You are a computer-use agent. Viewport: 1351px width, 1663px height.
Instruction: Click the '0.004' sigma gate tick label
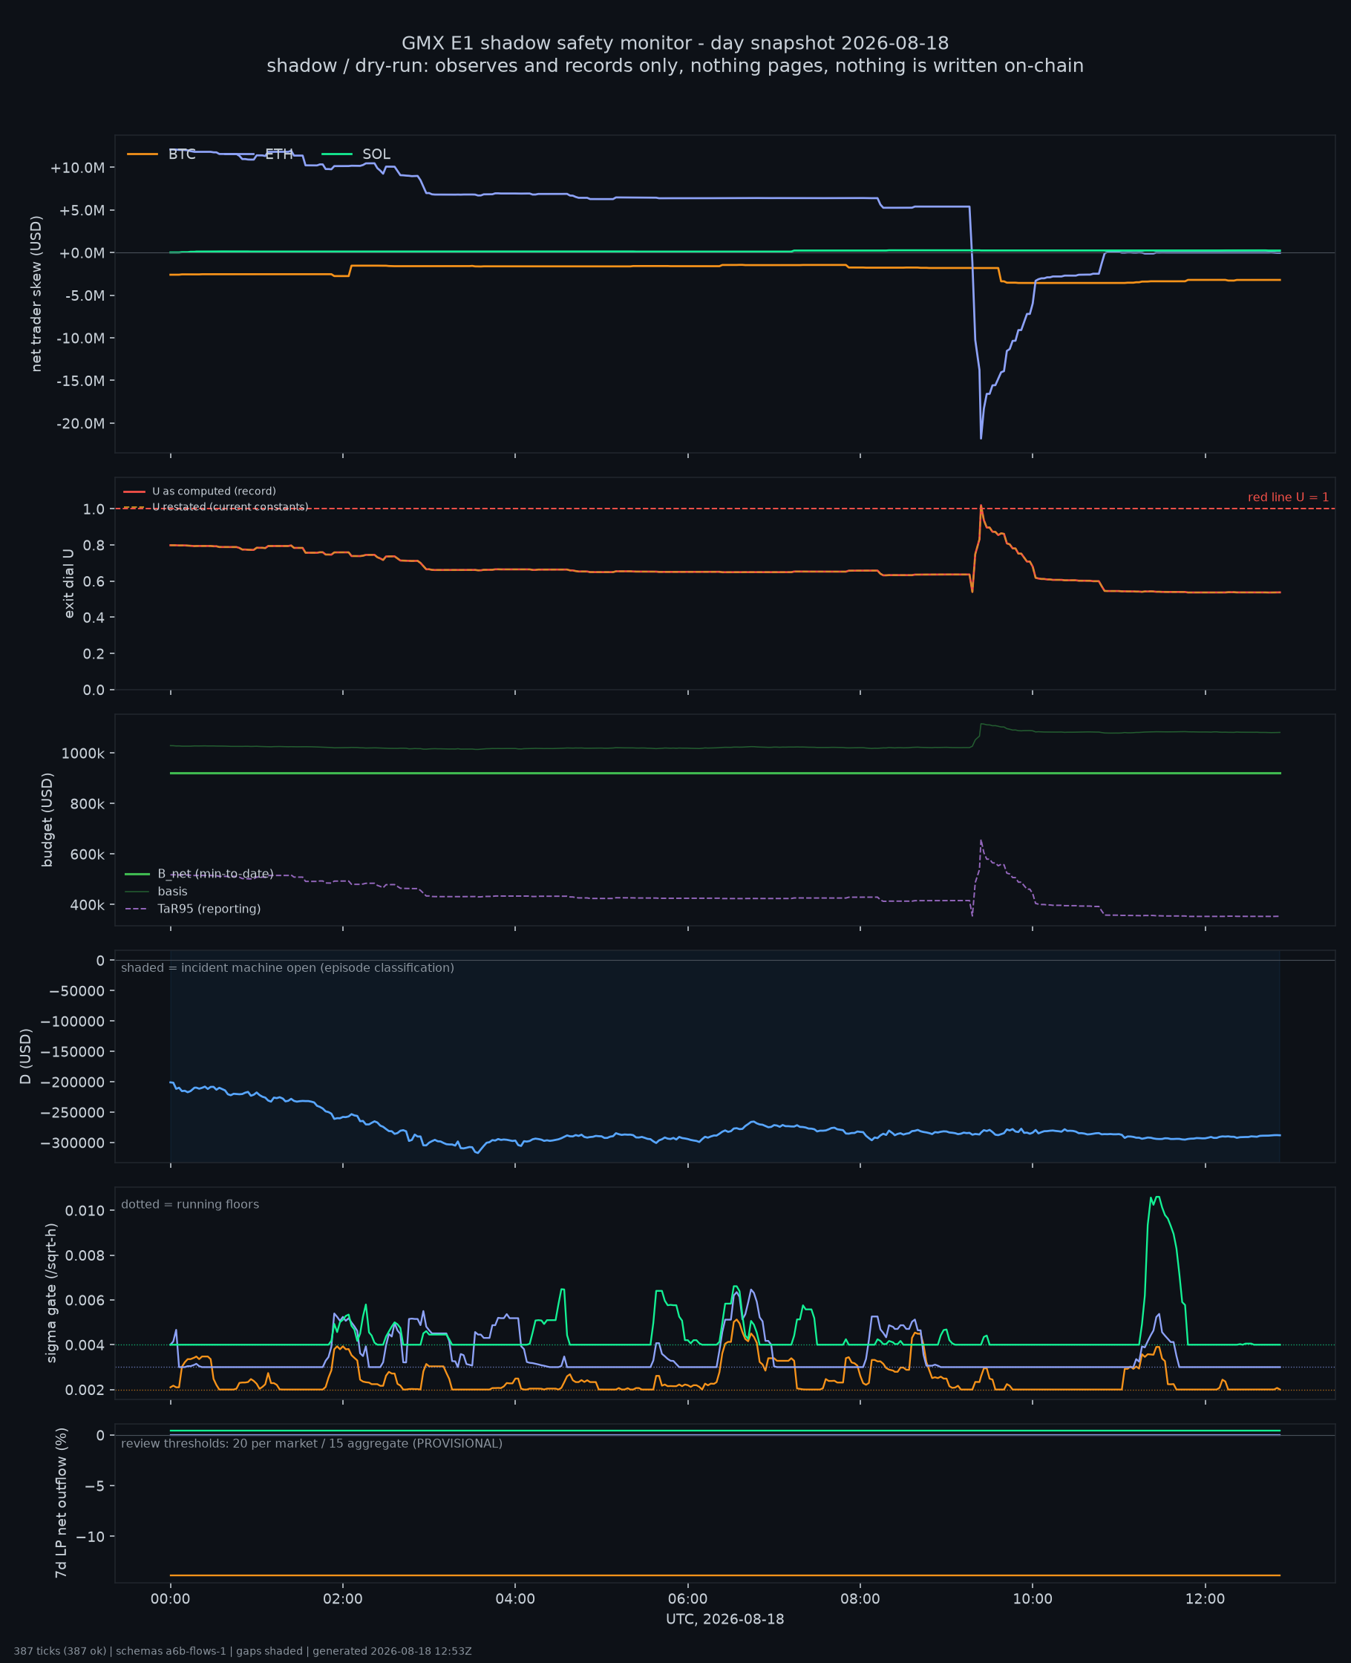86,1345
